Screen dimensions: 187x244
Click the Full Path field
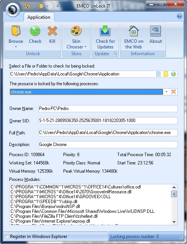tap(108, 133)
